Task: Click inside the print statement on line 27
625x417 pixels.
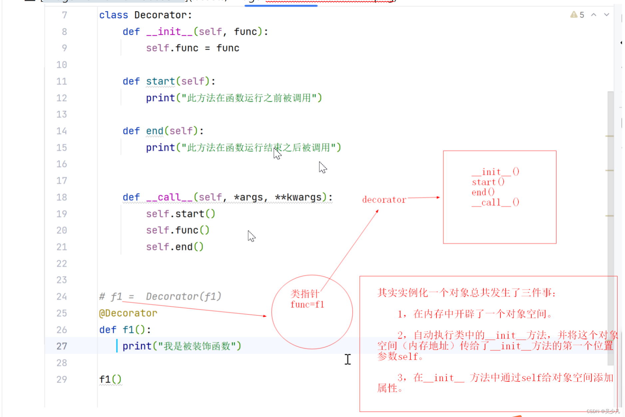Action: [x=180, y=346]
